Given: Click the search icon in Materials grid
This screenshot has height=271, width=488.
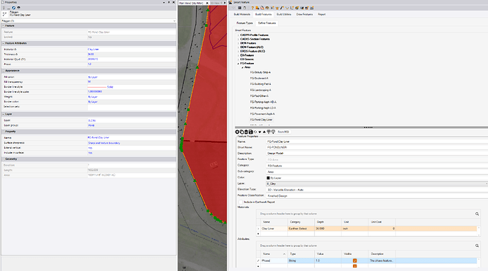Looking at the screenshot, I should pos(477,214).
